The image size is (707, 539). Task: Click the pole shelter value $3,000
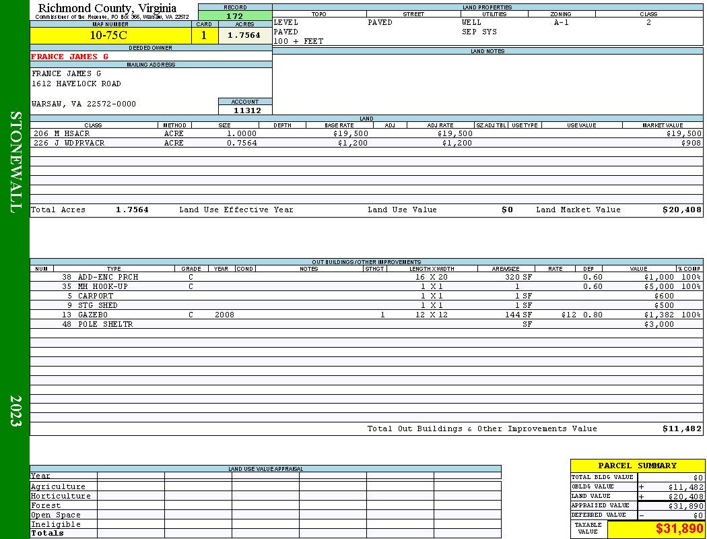[659, 324]
